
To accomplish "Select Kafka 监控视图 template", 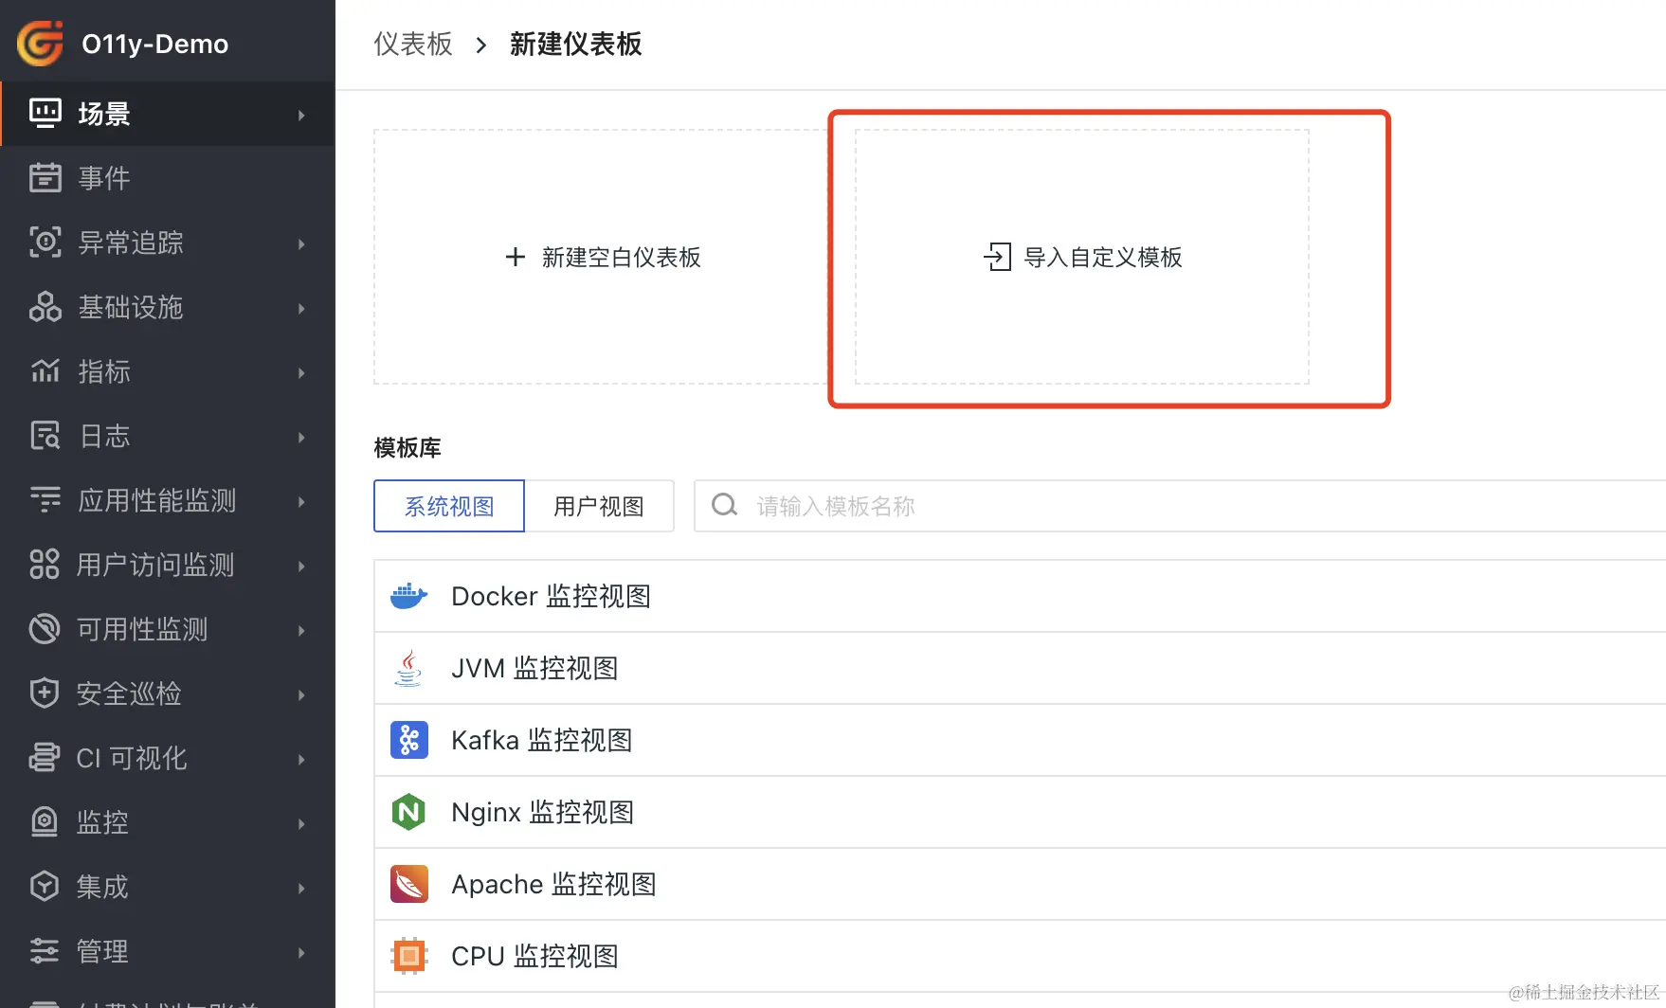I will pos(1020,740).
